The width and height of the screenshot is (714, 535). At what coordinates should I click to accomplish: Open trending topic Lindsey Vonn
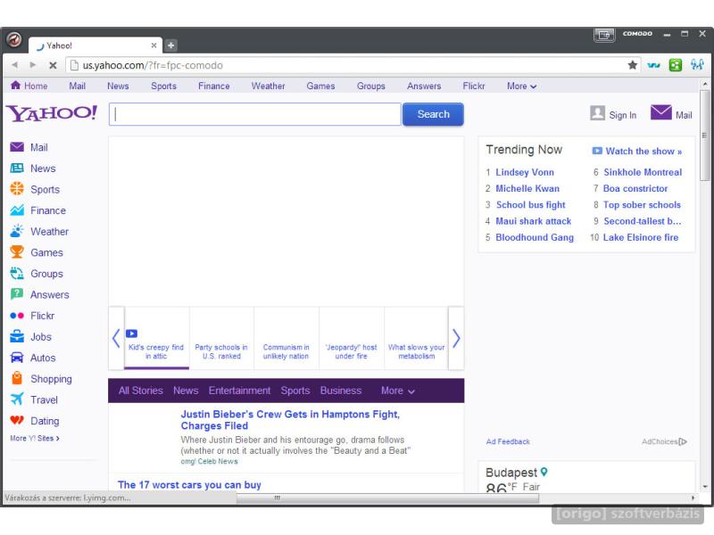pos(525,172)
